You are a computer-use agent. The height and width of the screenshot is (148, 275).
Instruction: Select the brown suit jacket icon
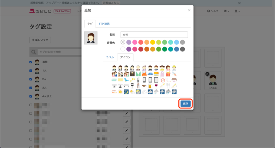coord(132,74)
